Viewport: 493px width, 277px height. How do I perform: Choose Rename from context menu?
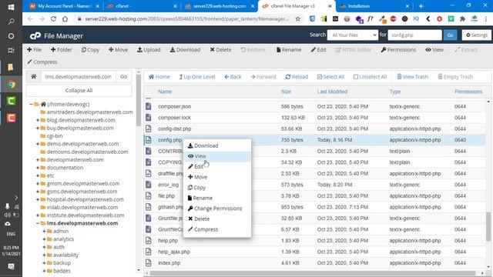click(217, 198)
